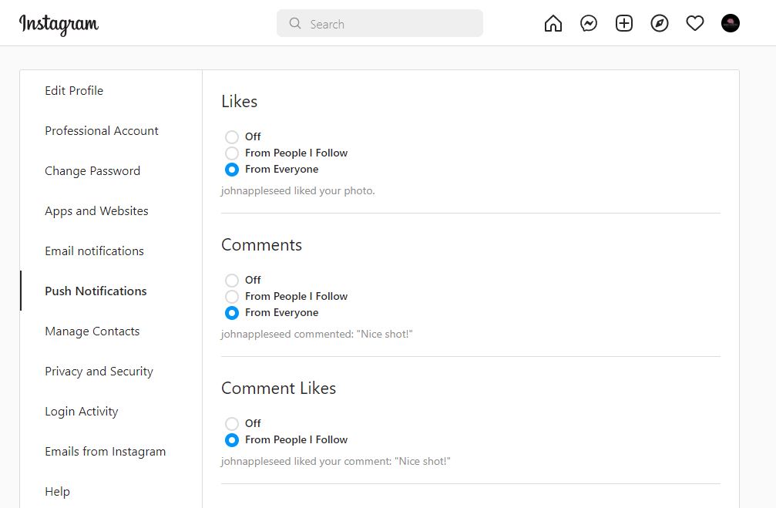The image size is (776, 508).
Task: Open Edit Profile settings
Action: tap(74, 91)
